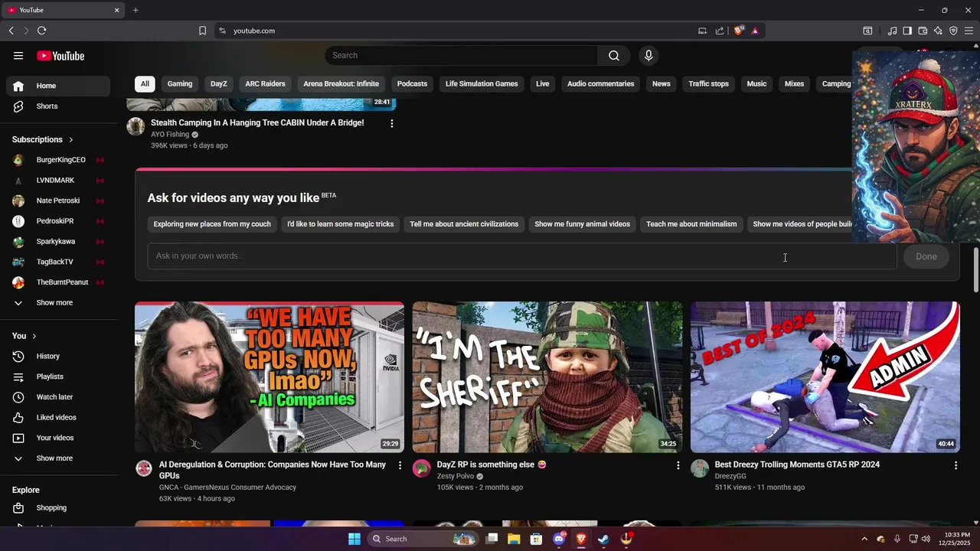
Task: Go back with browser back arrow
Action: point(11,31)
